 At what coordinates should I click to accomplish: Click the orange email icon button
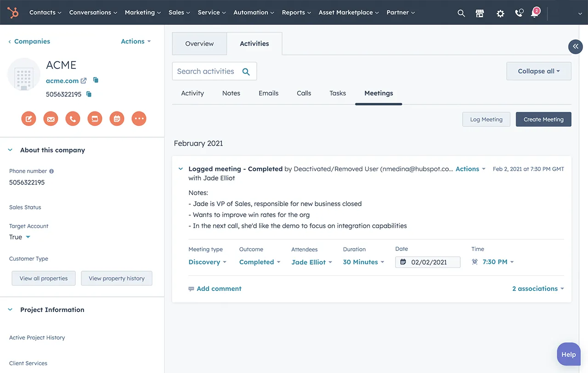[51, 119]
